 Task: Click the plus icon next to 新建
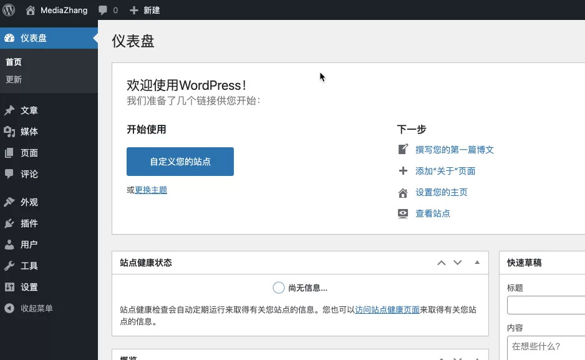click(x=134, y=11)
